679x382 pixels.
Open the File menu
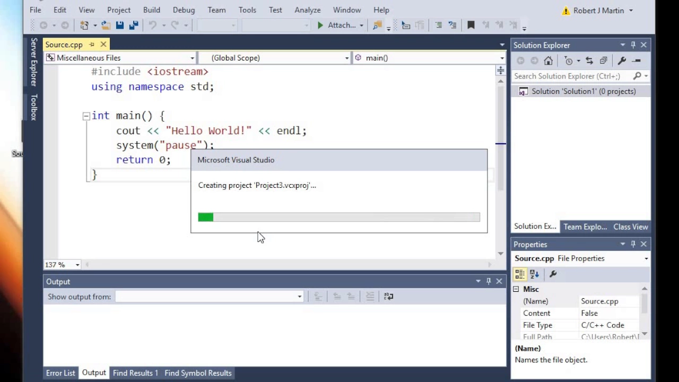35,10
